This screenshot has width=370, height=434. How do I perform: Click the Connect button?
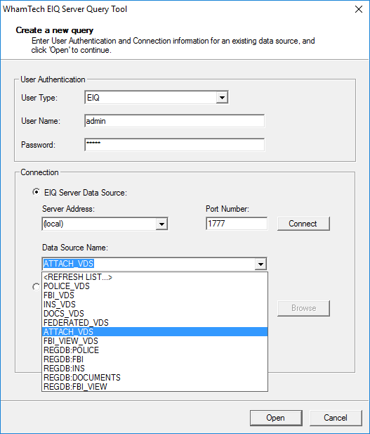click(x=303, y=224)
